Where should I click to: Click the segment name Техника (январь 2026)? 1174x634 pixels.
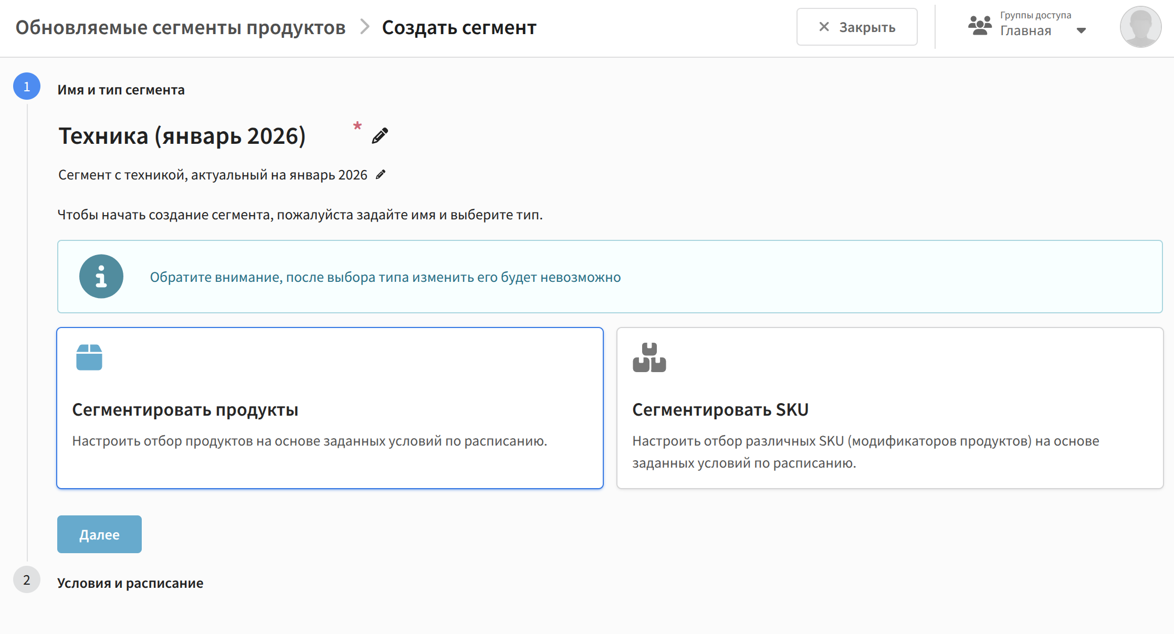click(182, 136)
